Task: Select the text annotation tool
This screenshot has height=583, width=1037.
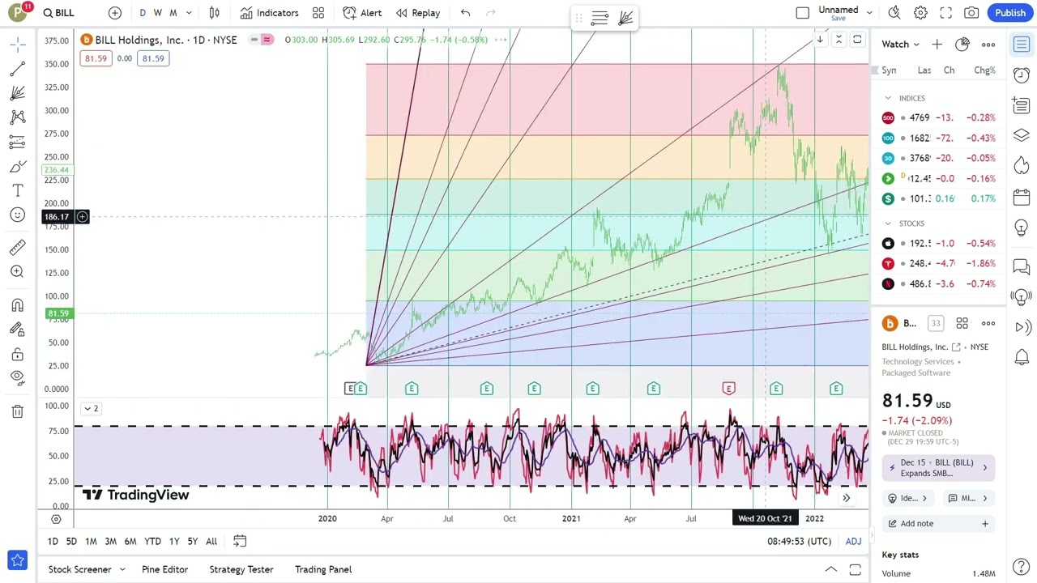Action: (17, 190)
